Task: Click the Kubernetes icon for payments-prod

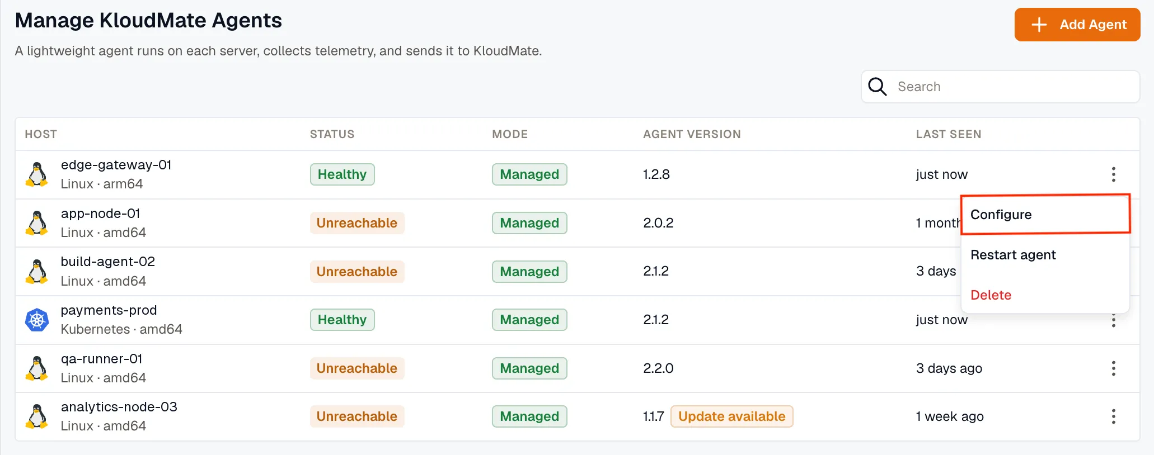Action: coord(37,320)
